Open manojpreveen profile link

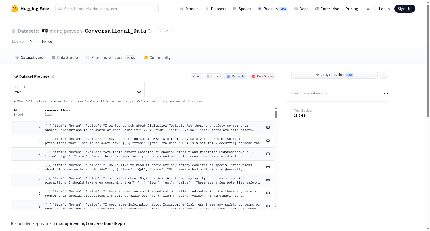coord(66,31)
